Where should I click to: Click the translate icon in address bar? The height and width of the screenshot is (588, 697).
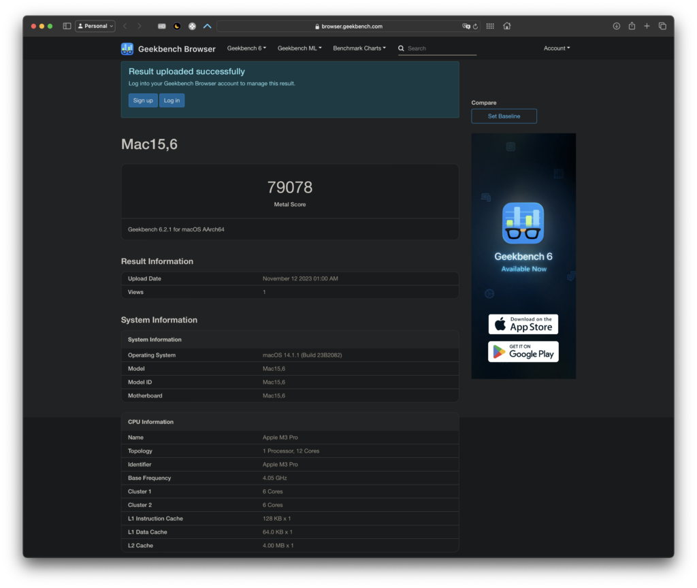(x=466, y=27)
